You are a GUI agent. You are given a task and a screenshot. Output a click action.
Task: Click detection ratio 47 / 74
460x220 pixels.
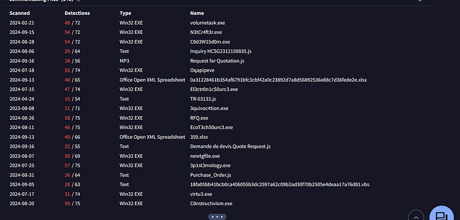tap(72, 89)
